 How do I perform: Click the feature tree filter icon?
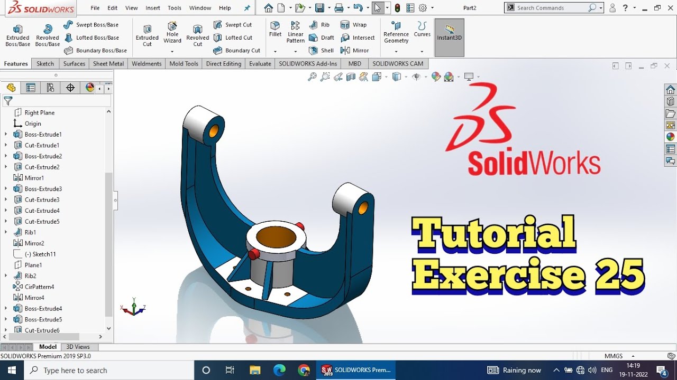[8, 101]
